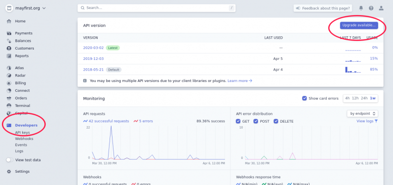Click the Capital sidebar icon
Screen dimensions: 393x185
click(x=9, y=113)
